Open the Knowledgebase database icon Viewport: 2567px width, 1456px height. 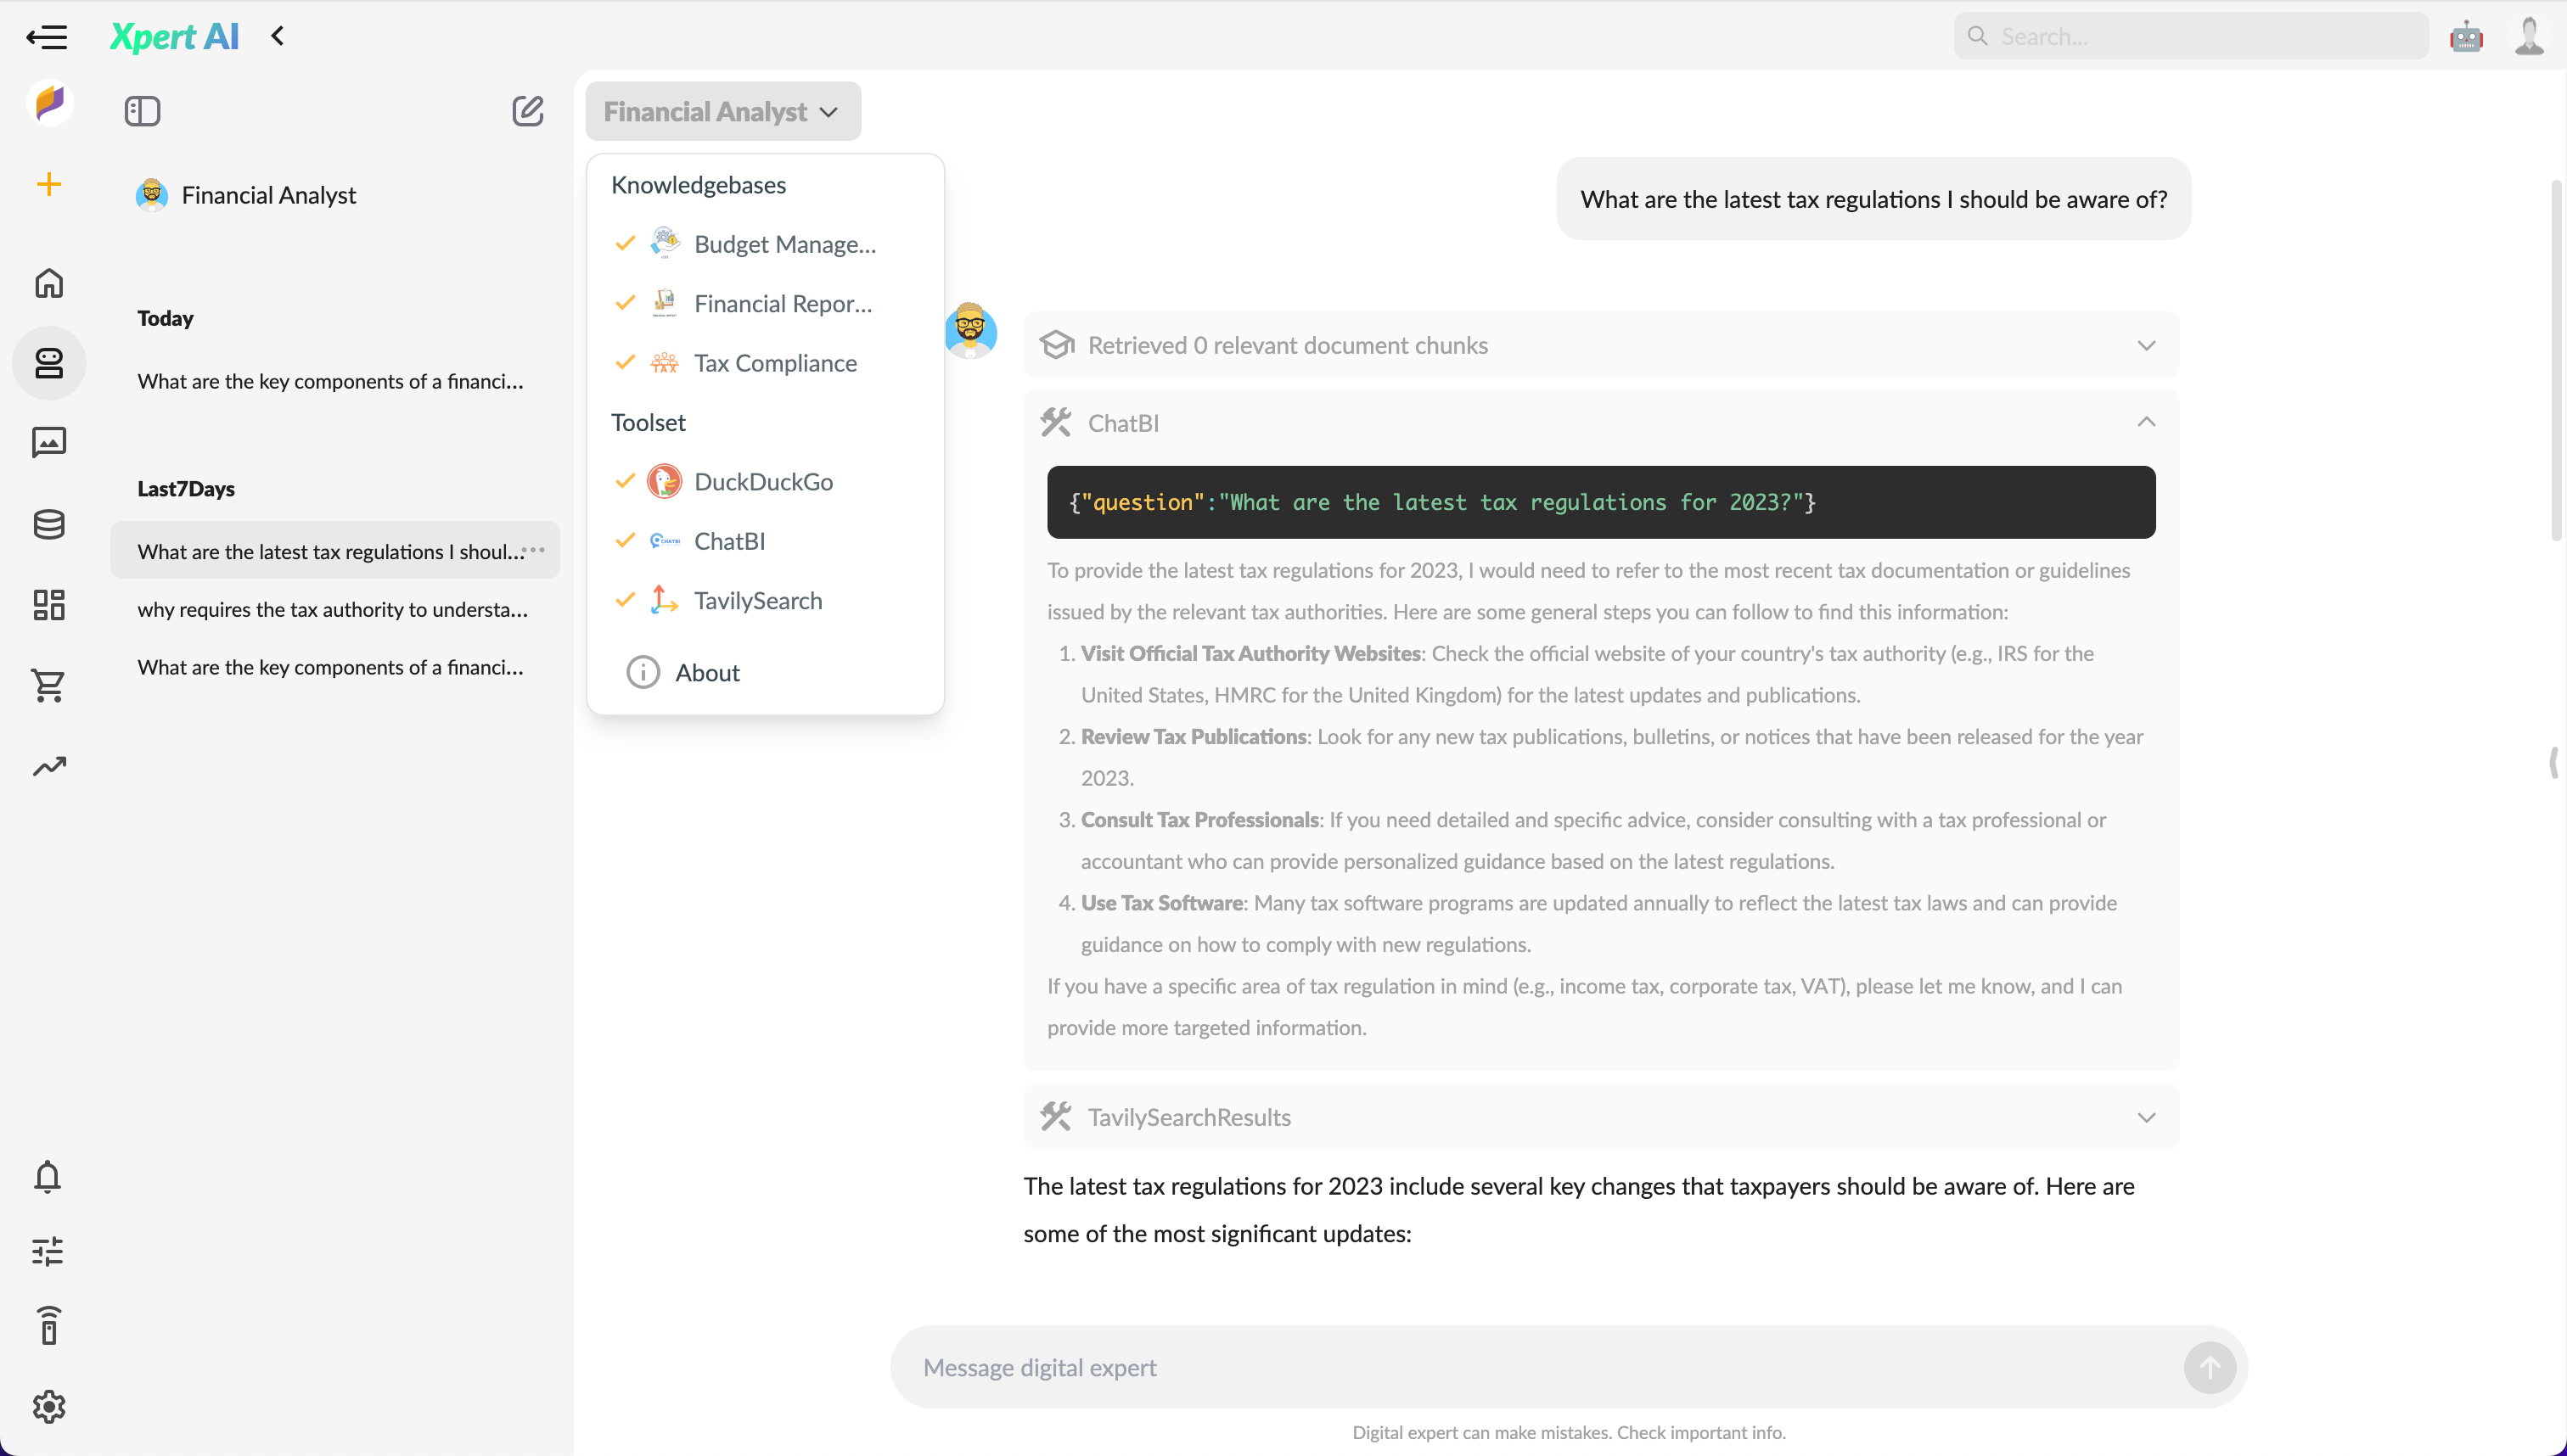48,524
